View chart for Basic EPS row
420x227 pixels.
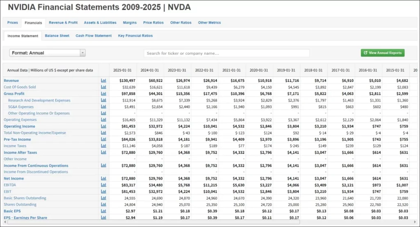coord(103,211)
